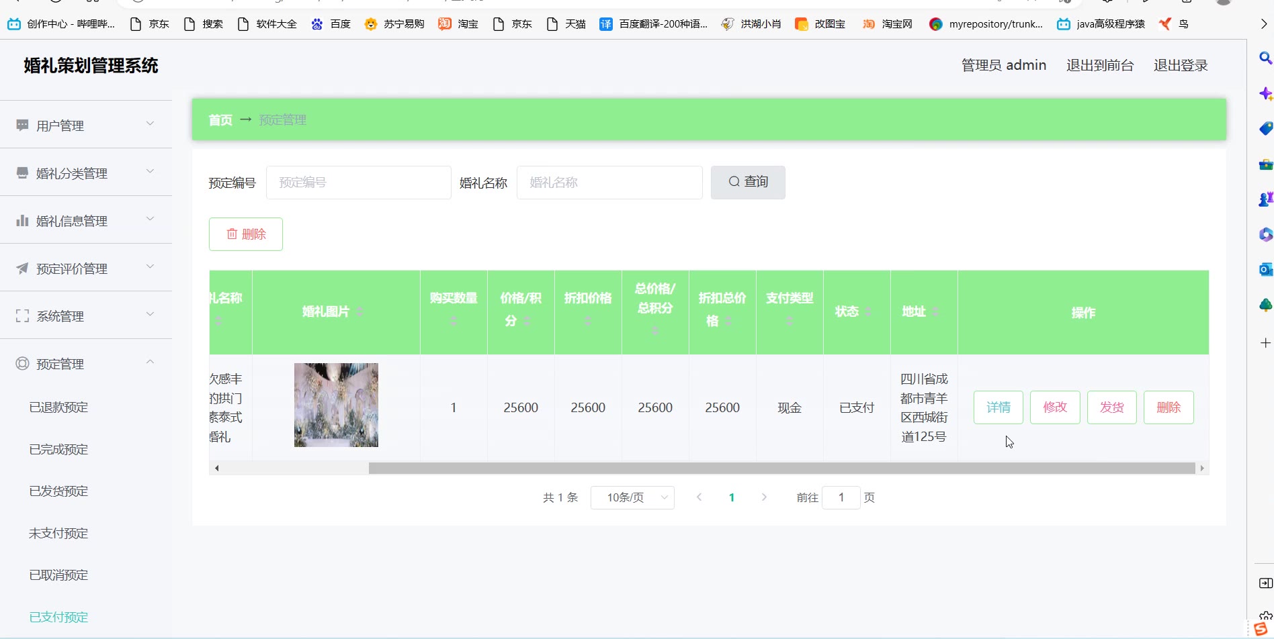
Task: Open 已退款预定 submenu item
Action: pos(58,407)
